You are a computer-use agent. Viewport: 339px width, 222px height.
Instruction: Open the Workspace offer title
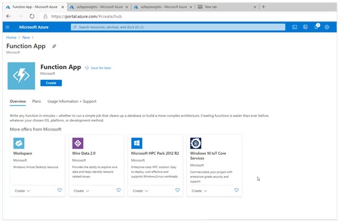(23, 153)
